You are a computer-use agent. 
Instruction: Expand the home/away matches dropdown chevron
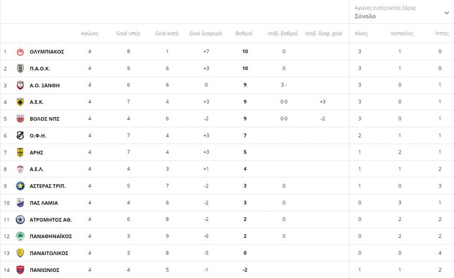click(446, 13)
